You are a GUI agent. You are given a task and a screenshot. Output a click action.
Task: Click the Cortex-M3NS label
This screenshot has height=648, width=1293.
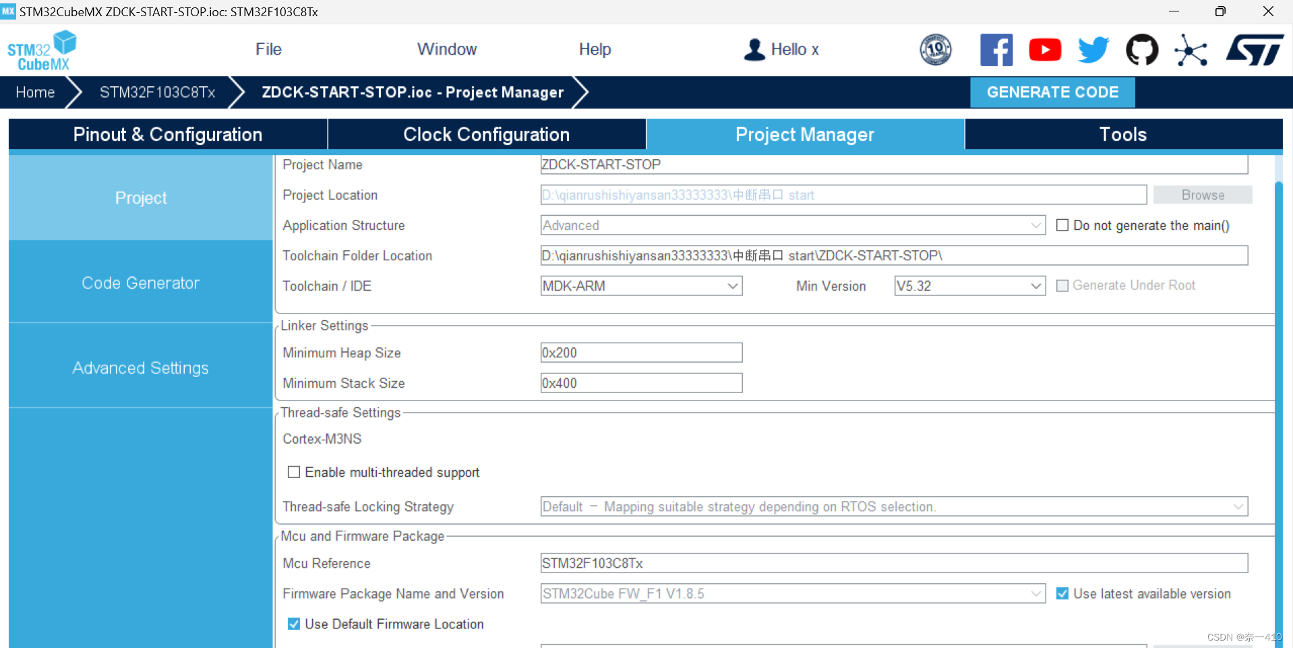322,439
